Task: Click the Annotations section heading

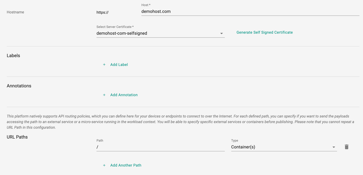Action: click(x=19, y=86)
